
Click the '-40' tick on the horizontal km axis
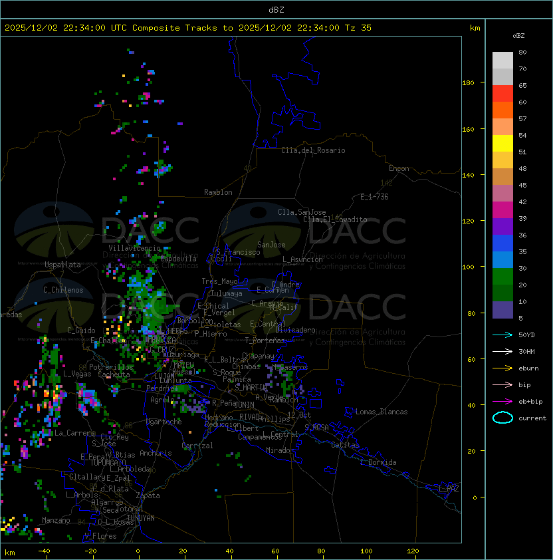pos(44,551)
